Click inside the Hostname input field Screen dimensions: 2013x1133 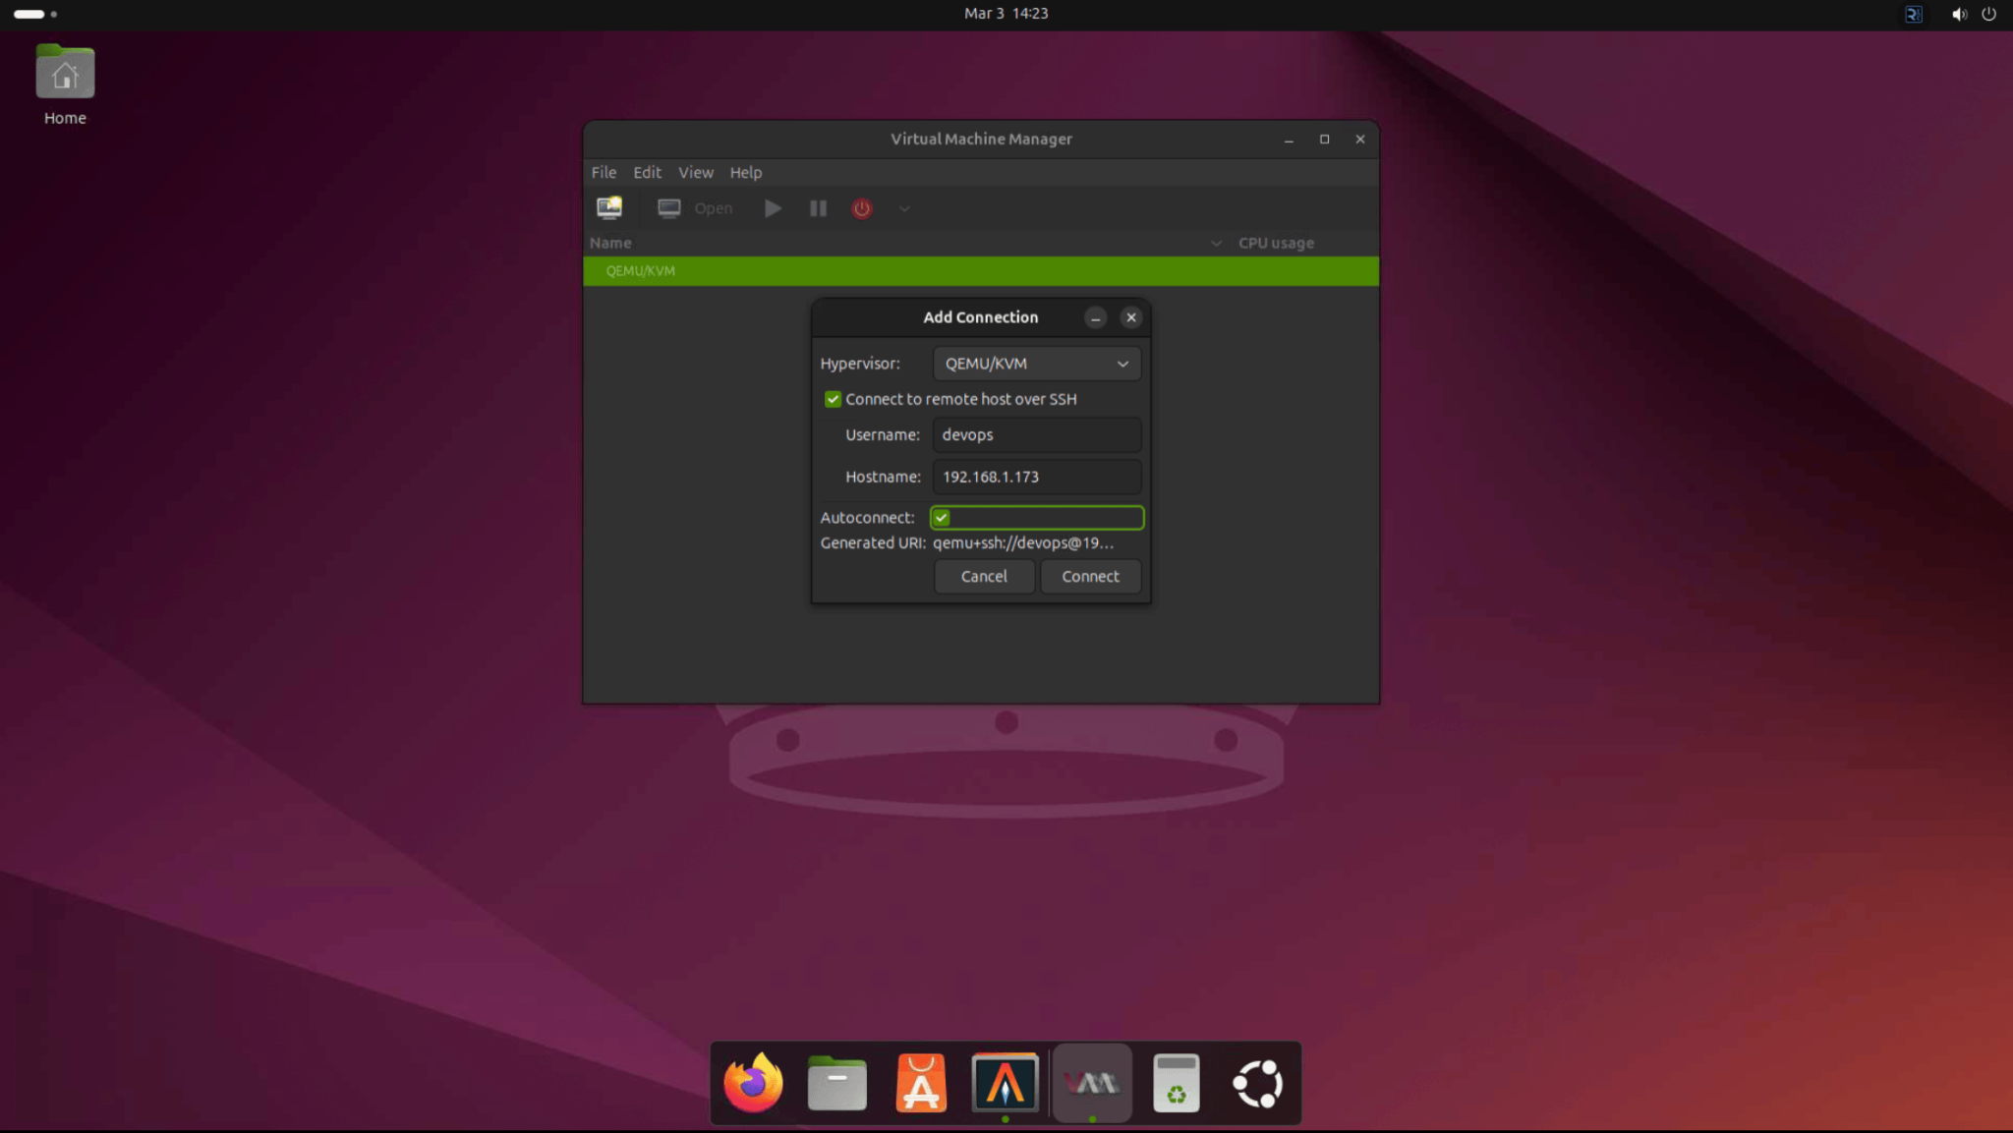click(x=1036, y=477)
